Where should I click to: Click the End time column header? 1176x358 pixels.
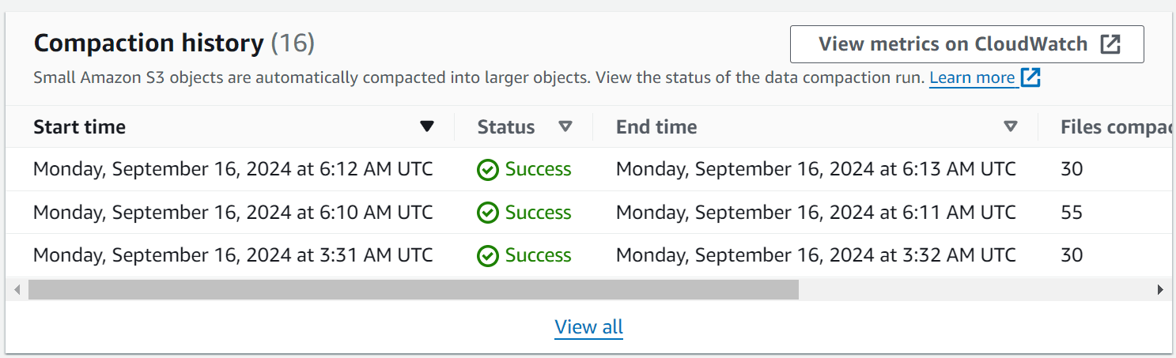click(656, 127)
